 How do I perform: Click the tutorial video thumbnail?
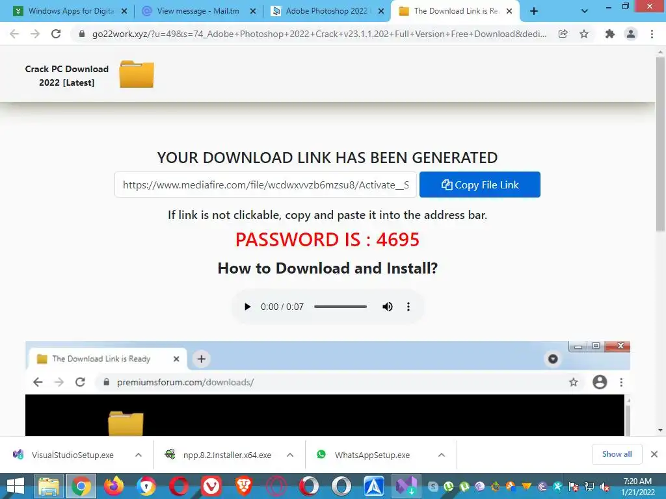[328, 389]
